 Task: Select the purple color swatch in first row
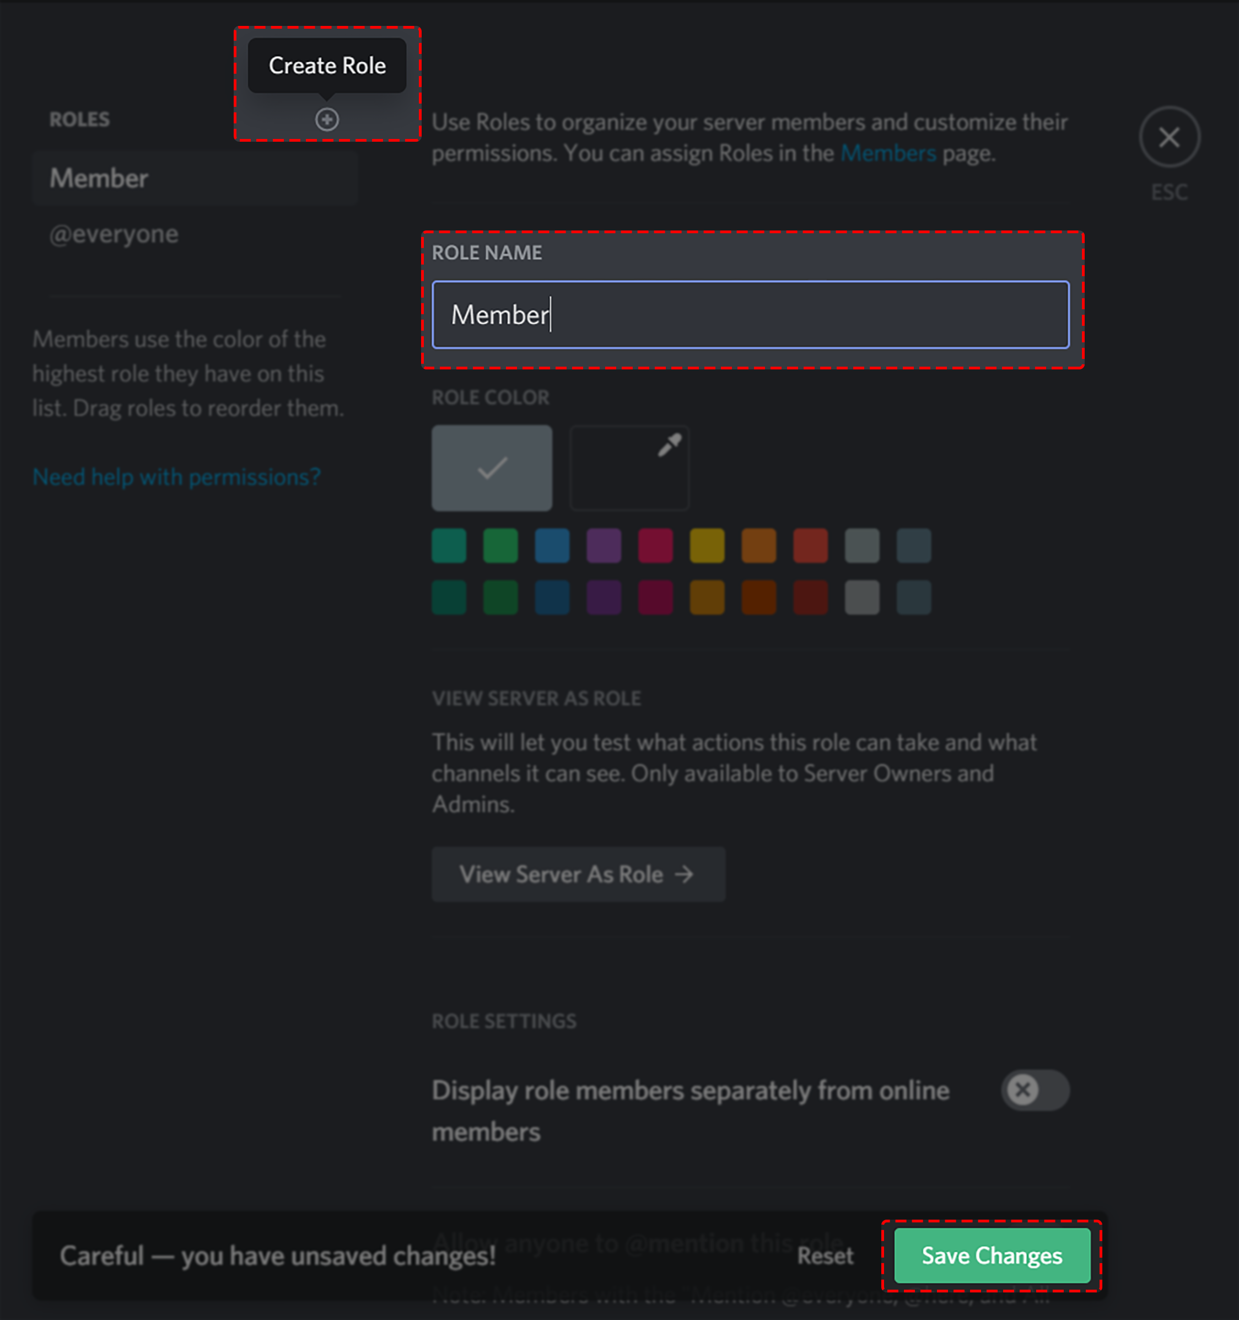click(605, 546)
